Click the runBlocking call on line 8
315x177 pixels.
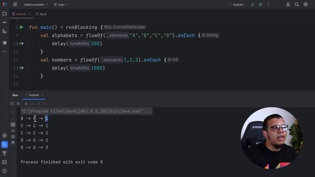coord(82,28)
